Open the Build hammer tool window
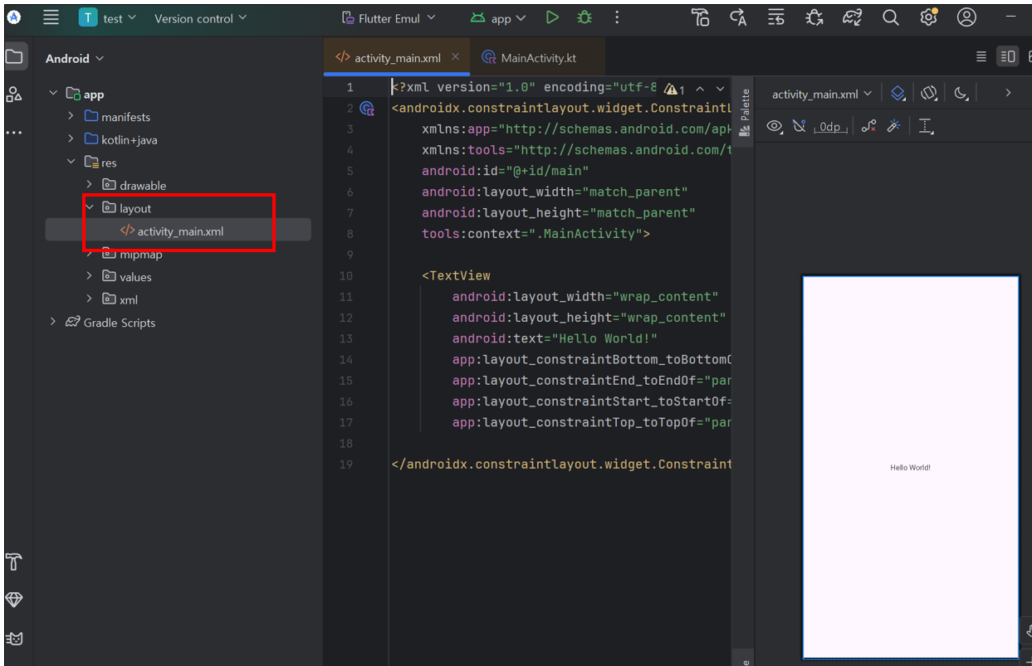 click(14, 561)
